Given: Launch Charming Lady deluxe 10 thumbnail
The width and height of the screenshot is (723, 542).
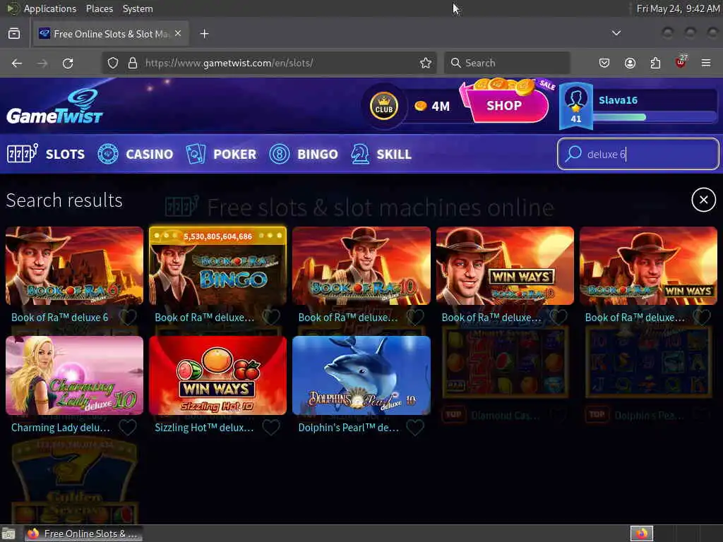Looking at the screenshot, I should 74,375.
